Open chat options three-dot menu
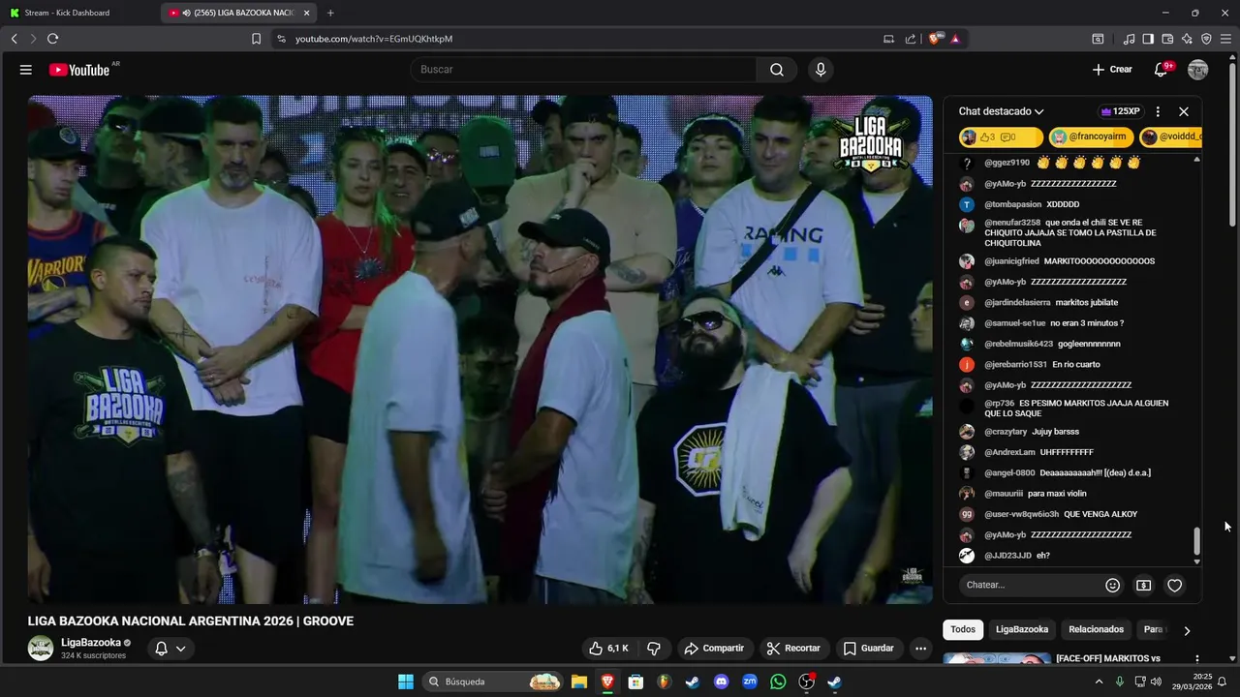 pyautogui.click(x=1158, y=111)
